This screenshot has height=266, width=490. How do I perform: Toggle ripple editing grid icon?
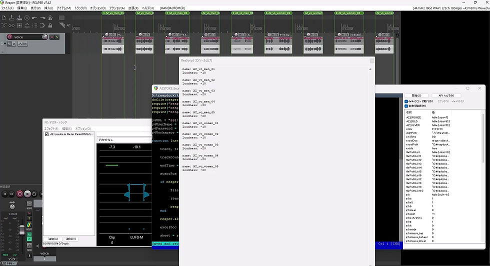point(19,25)
